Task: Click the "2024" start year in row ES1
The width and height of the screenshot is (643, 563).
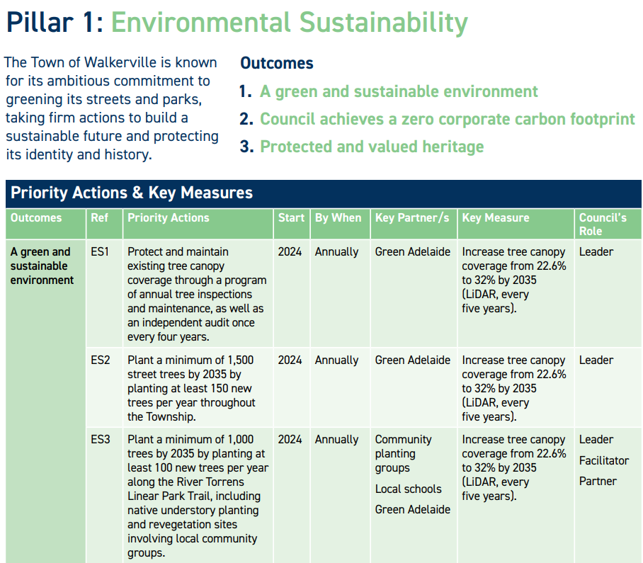Action: click(290, 252)
